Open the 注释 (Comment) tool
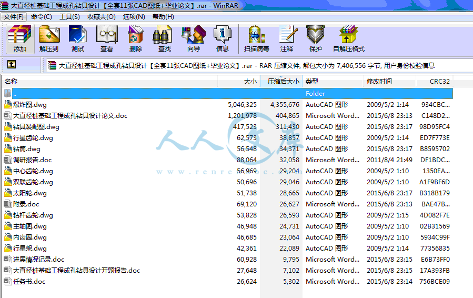This screenshot has height=298, width=473. (287, 38)
